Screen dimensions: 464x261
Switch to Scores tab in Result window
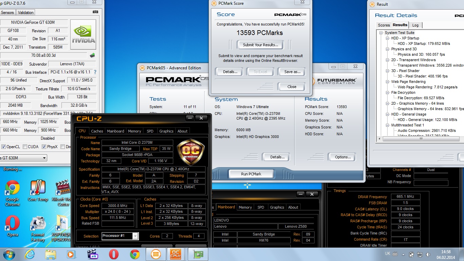[x=384, y=25]
